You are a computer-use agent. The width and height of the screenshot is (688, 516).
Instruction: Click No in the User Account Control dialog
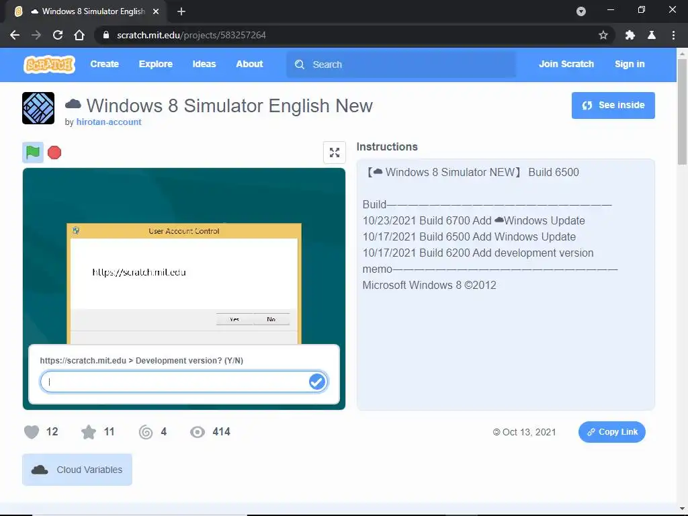(271, 319)
